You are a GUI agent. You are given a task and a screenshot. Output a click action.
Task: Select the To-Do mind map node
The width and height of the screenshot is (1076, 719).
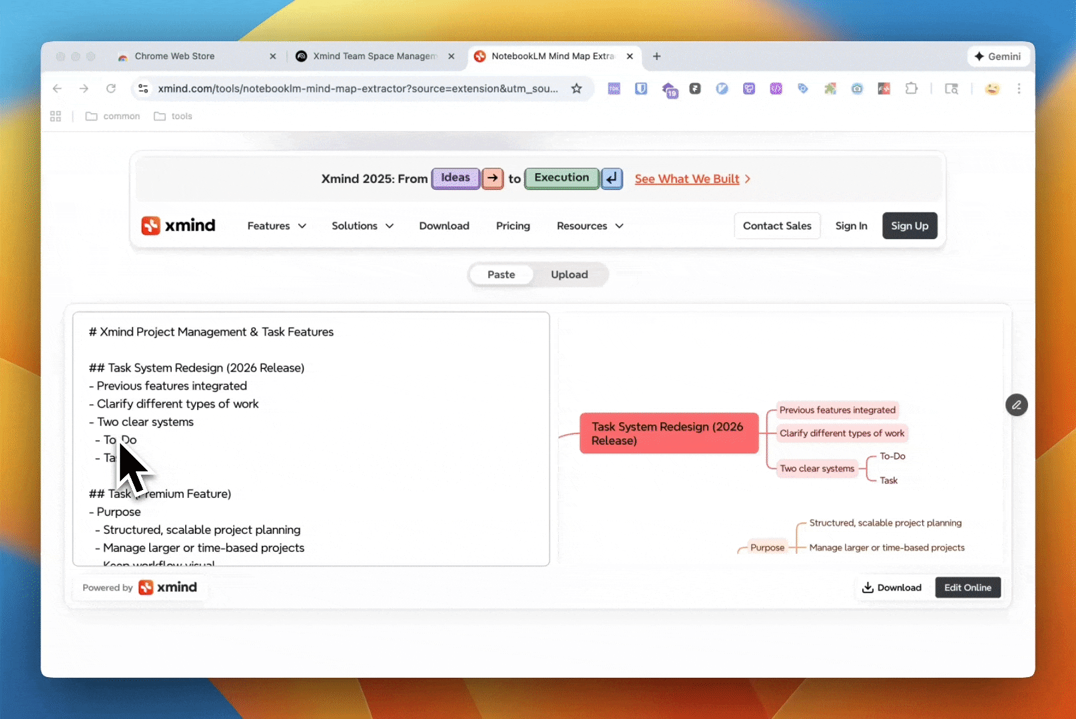(x=892, y=456)
